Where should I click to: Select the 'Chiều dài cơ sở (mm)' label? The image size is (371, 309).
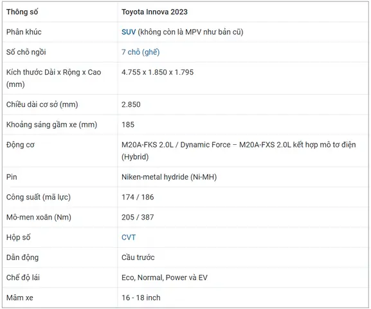pos(42,104)
